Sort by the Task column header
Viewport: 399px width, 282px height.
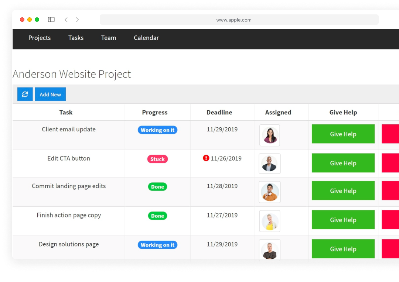(66, 112)
